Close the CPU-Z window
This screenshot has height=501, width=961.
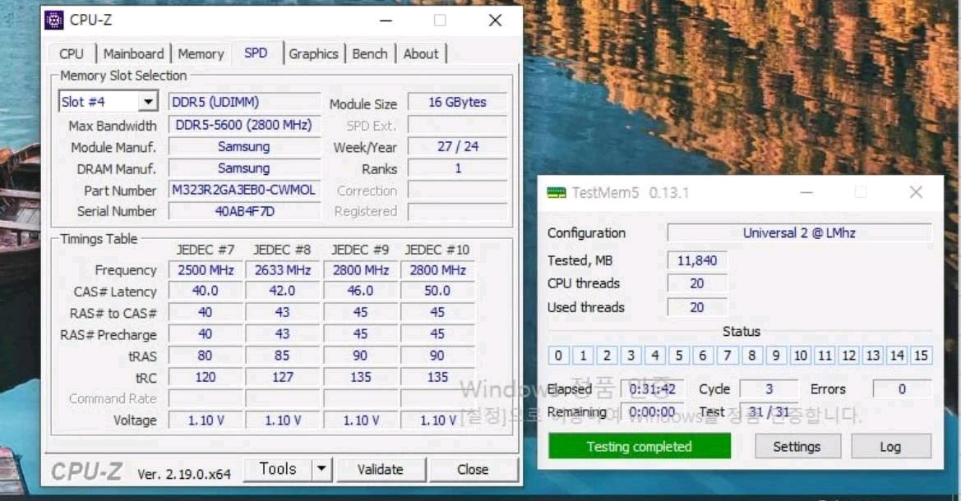pos(495,21)
